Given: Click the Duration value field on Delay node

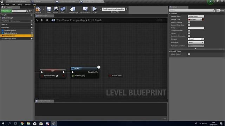Looking at the screenshot, I should 83,76.
